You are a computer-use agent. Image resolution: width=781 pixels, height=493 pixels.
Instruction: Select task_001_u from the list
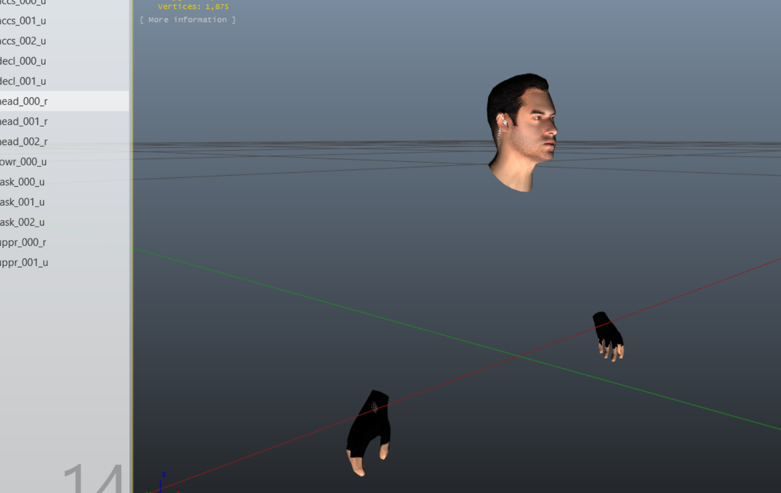23,202
